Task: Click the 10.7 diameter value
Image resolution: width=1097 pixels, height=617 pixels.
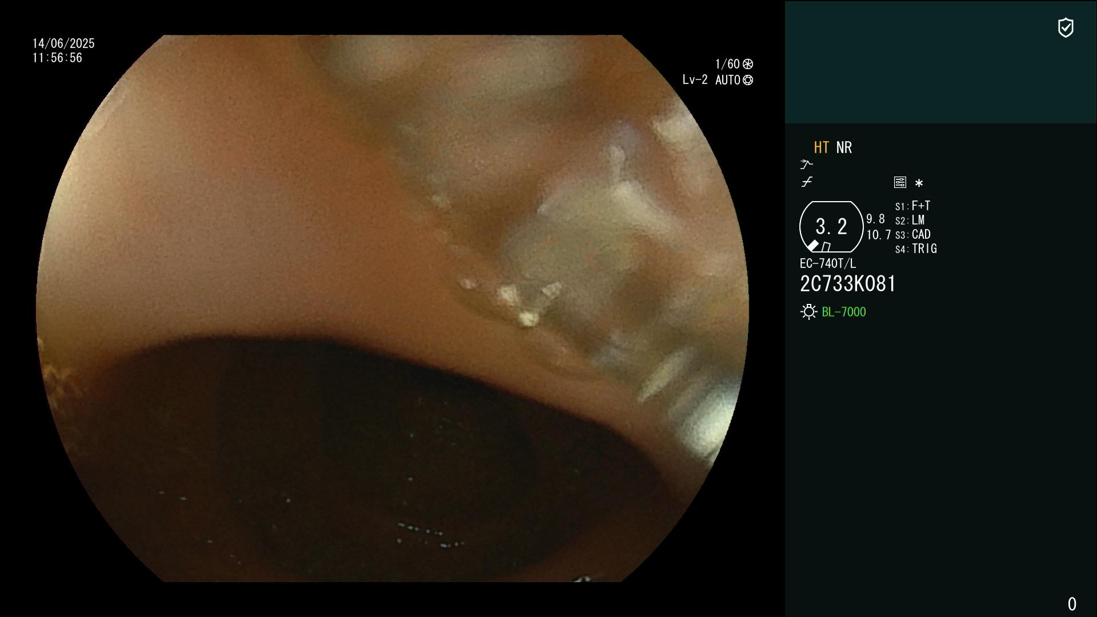Action: [879, 235]
